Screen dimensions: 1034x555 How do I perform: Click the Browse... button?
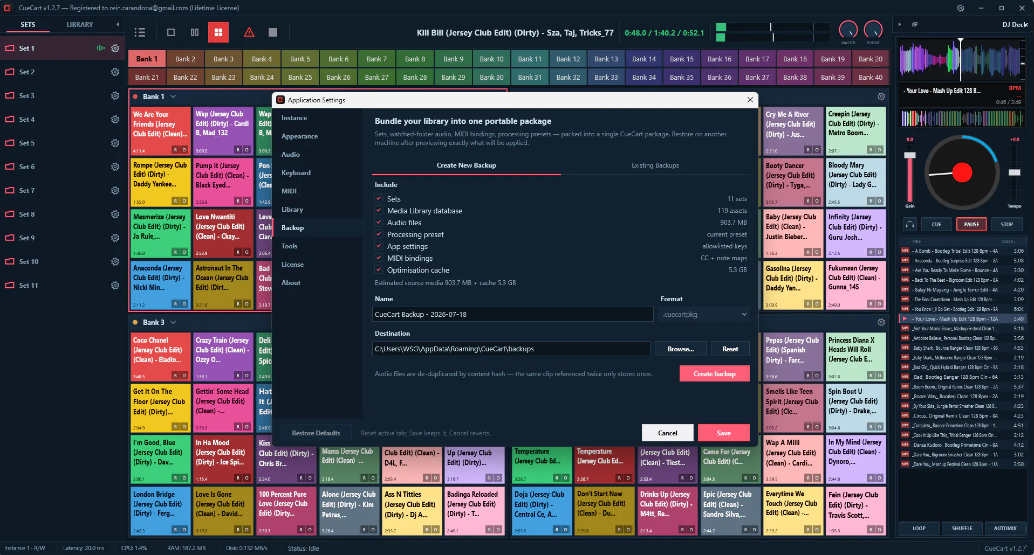681,349
